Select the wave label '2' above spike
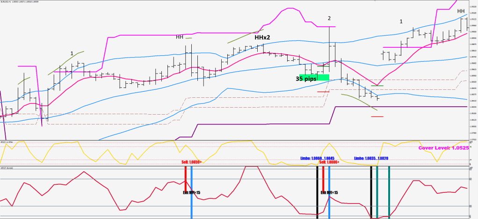 (329, 18)
